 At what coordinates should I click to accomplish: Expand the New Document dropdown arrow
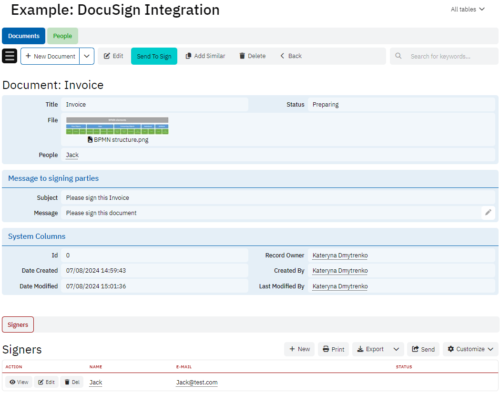click(87, 56)
